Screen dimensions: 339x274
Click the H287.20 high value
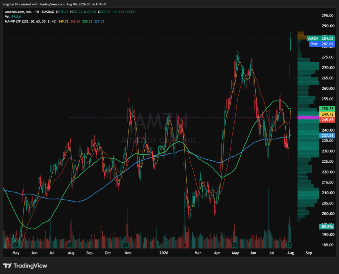76,12
